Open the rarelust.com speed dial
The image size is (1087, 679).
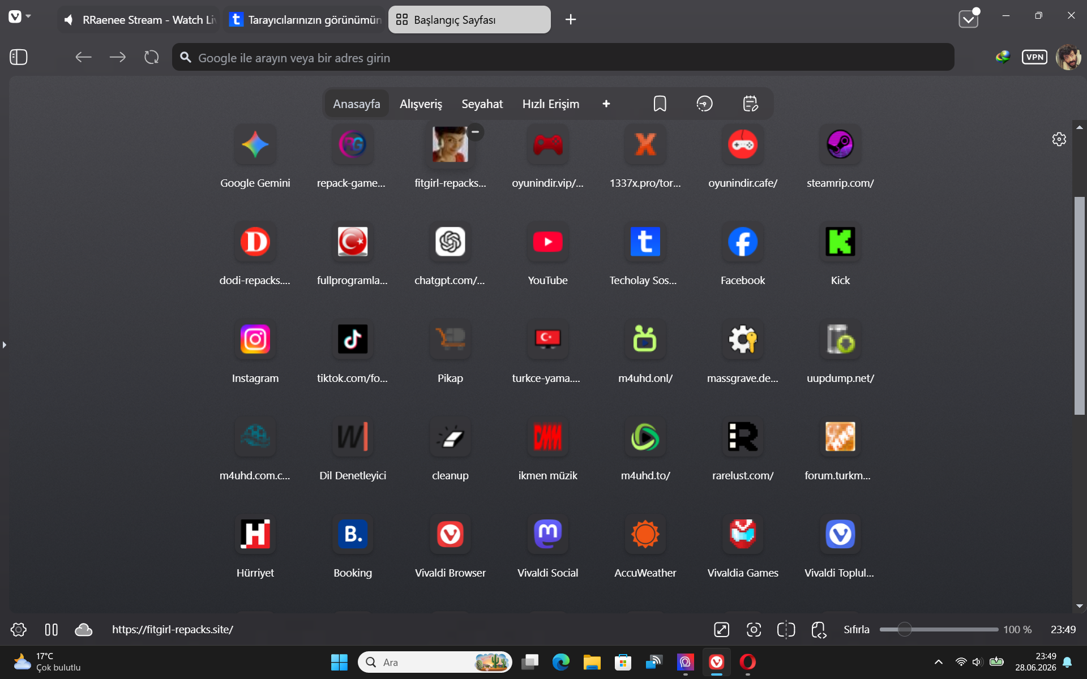point(743,437)
